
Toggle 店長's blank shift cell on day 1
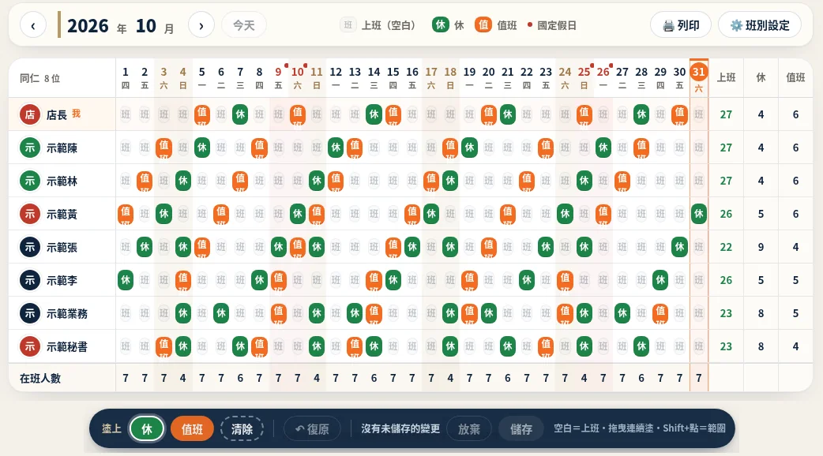click(126, 114)
